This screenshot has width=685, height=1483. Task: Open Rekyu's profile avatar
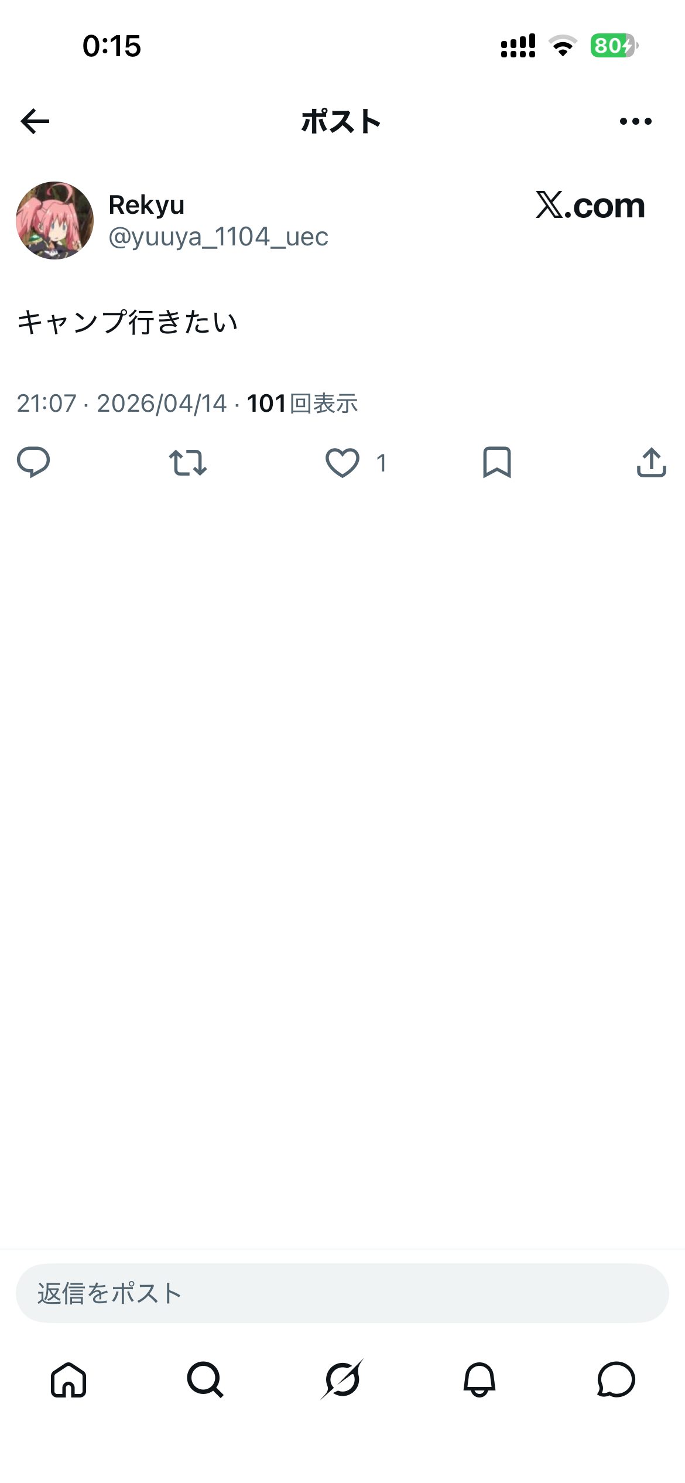[54, 220]
